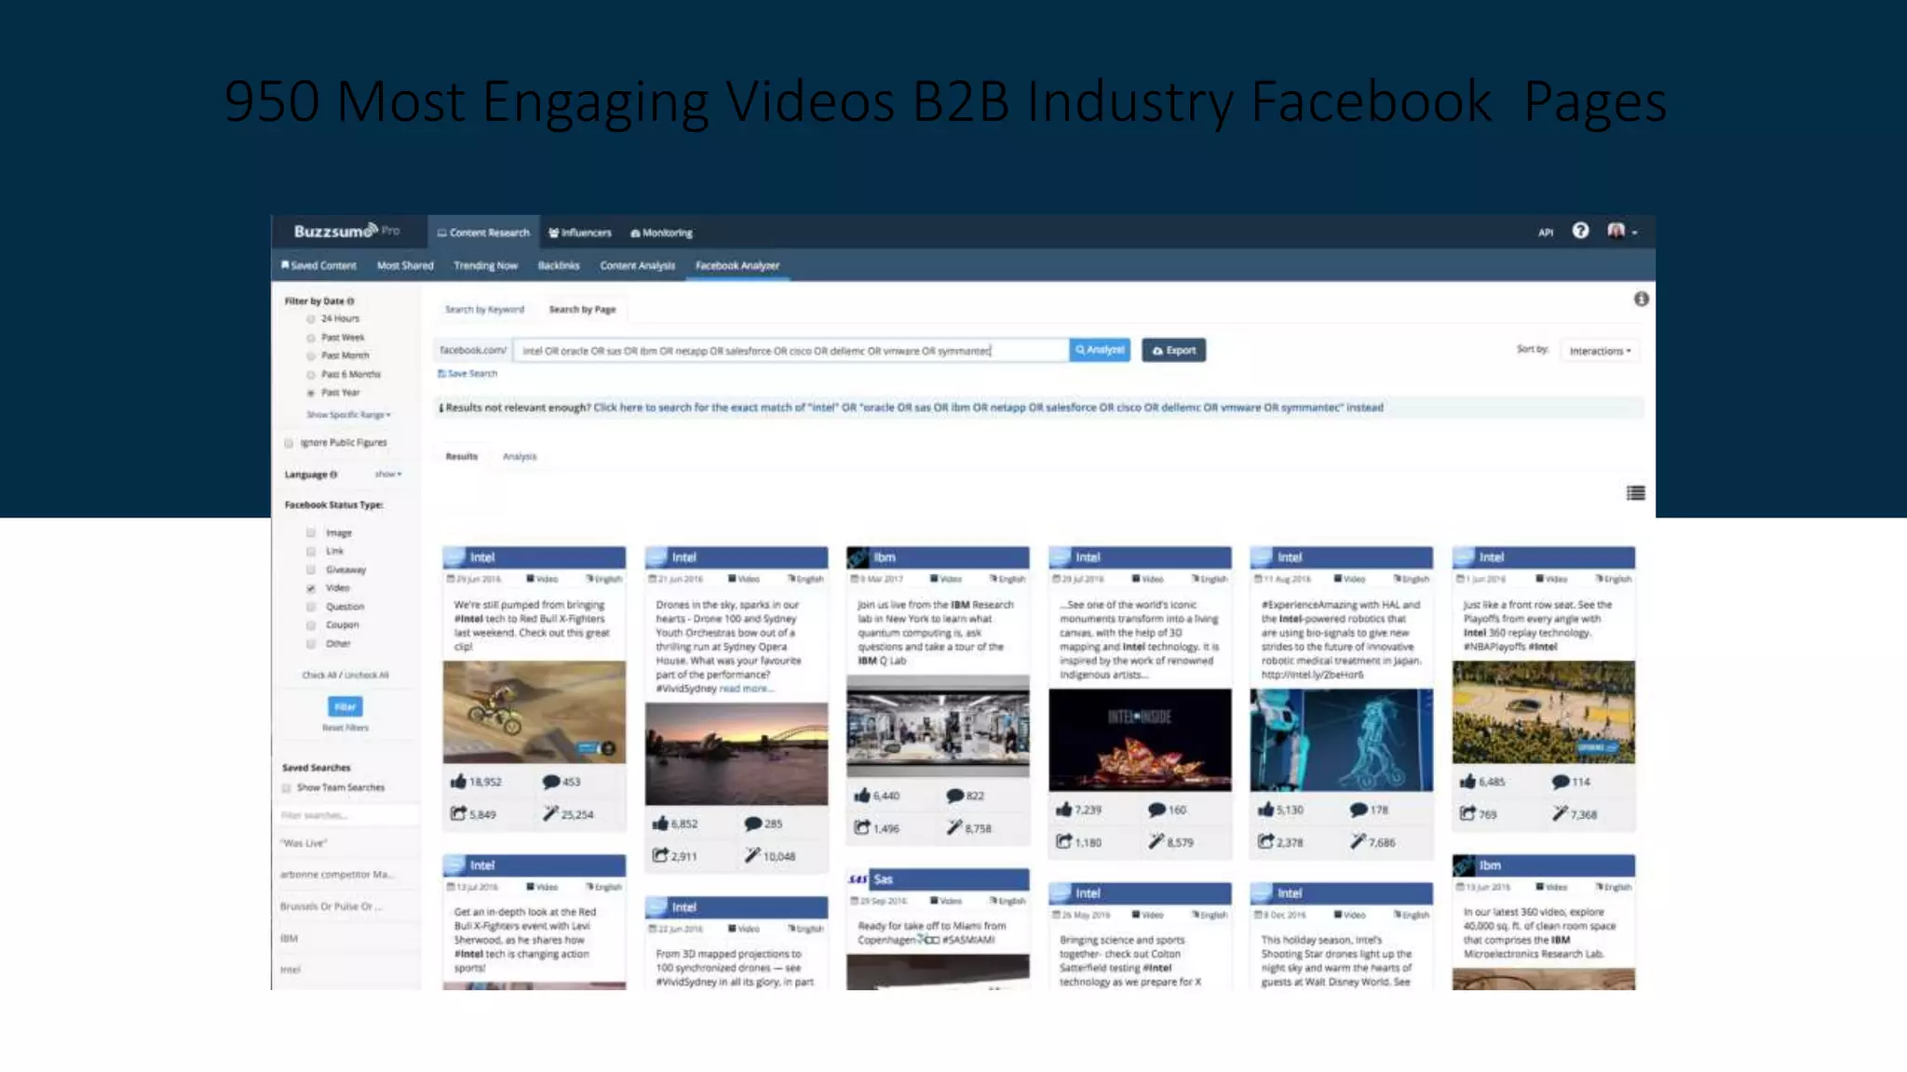1907x1072 pixels.
Task: Click the Export button
Action: [x=1173, y=350]
